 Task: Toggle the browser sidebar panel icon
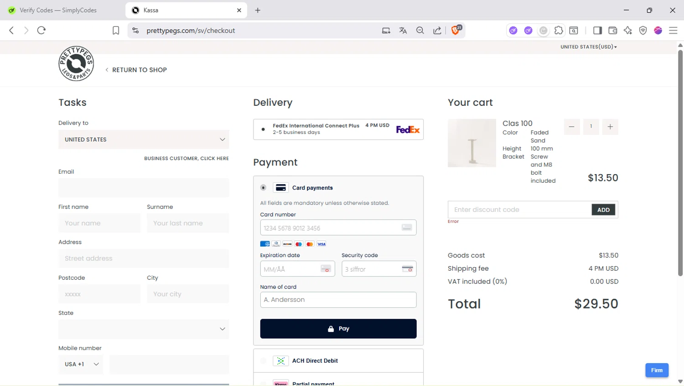(597, 31)
